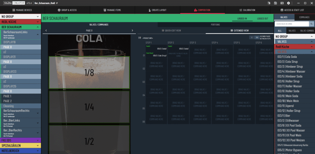
Task: Click the ID card icon in title bar
Action: 282,3
